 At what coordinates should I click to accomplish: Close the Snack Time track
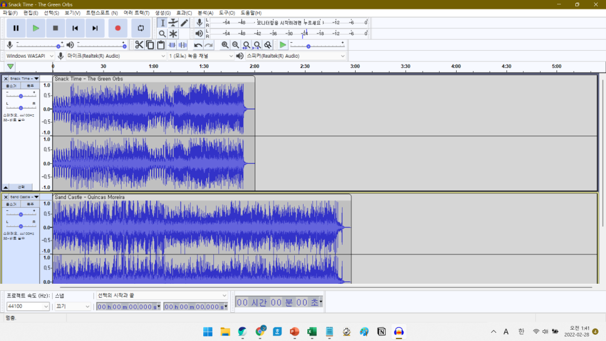point(6,78)
